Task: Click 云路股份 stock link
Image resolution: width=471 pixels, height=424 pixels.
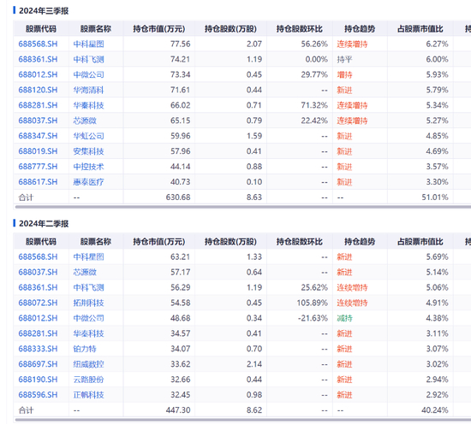Action: point(88,380)
